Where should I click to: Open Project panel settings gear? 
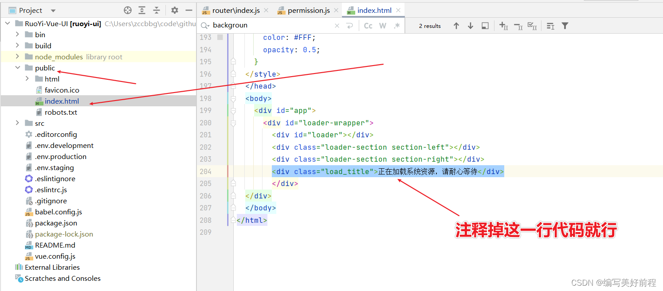[175, 10]
